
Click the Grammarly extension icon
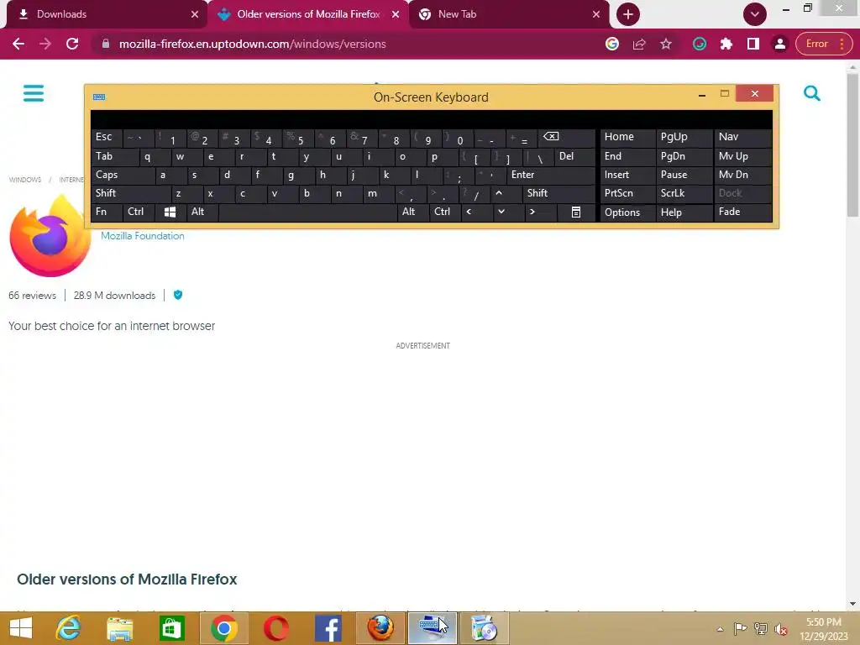pos(700,44)
